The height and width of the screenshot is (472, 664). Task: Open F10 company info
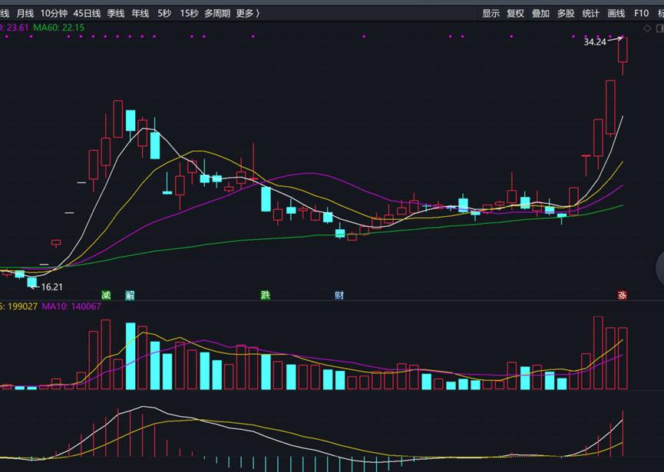point(641,13)
